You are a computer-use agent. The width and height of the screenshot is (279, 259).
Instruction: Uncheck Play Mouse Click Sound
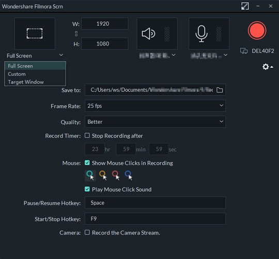pos(87,189)
